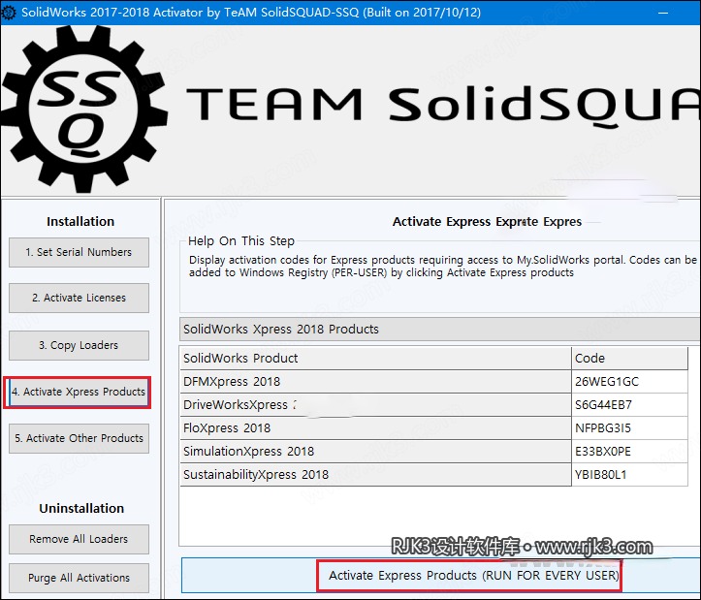Choose step 4 Activate Xpress Products
Viewport: 701px width, 600px height.
point(79,393)
